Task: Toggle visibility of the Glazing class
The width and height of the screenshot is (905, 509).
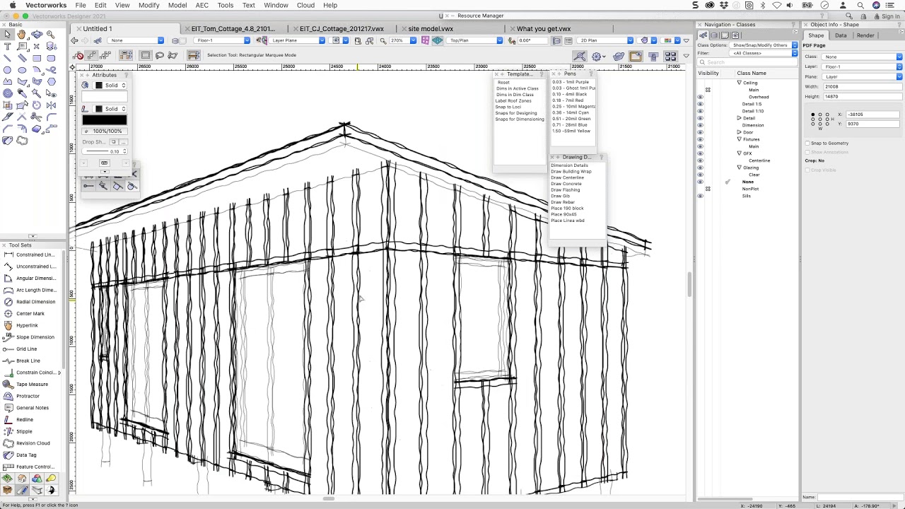Action: (700, 168)
